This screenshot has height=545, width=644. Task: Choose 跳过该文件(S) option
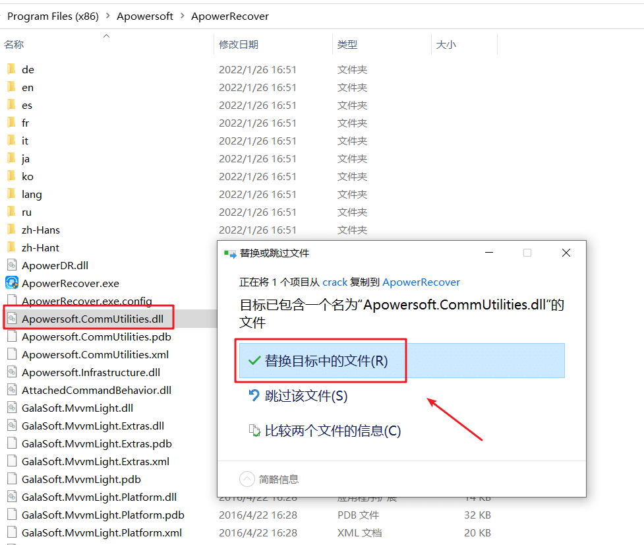tap(401, 396)
